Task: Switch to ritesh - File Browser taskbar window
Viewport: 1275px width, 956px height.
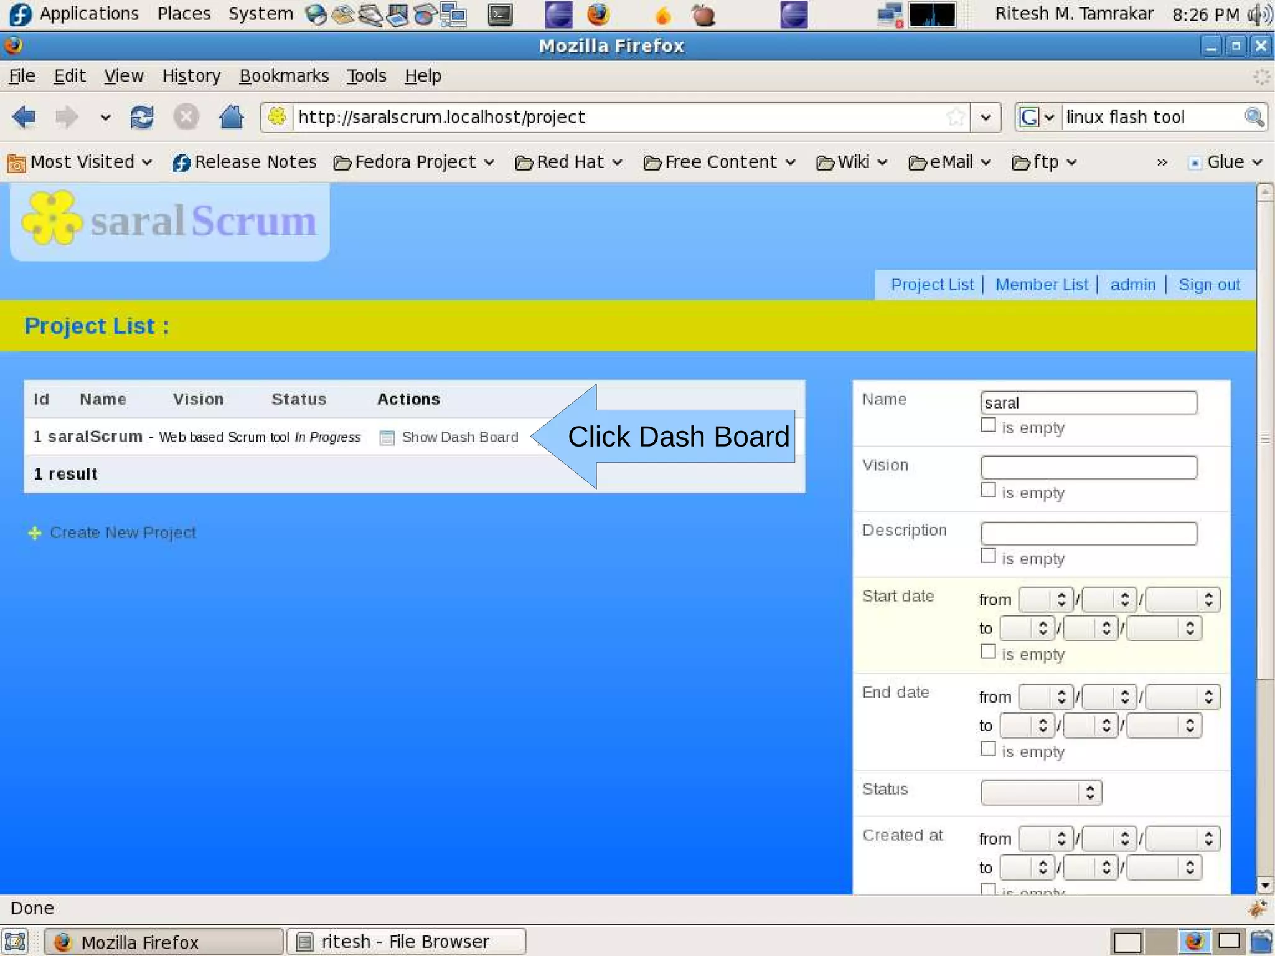Action: coord(406,941)
